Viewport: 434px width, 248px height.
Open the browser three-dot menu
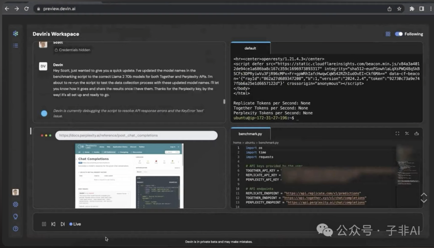tap(431, 9)
